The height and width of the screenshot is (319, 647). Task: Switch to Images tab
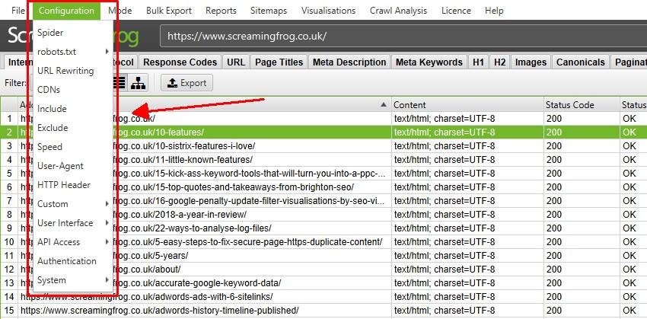tap(531, 62)
